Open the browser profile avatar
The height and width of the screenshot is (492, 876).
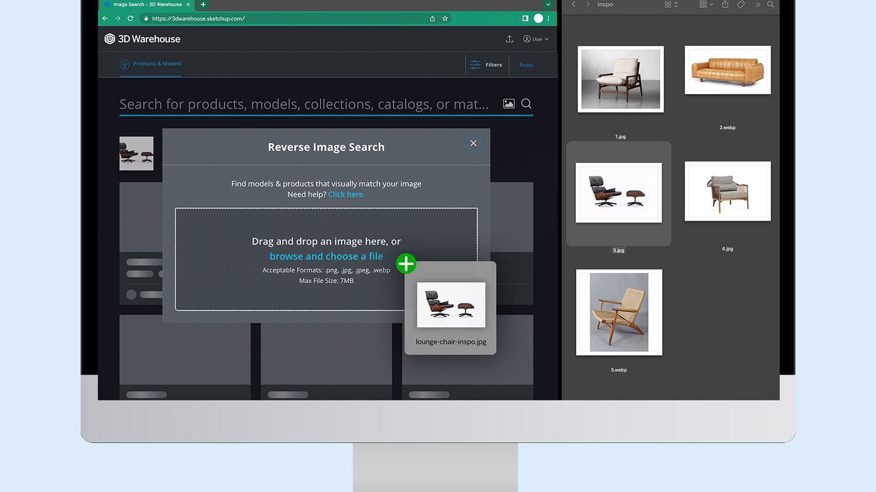click(538, 19)
